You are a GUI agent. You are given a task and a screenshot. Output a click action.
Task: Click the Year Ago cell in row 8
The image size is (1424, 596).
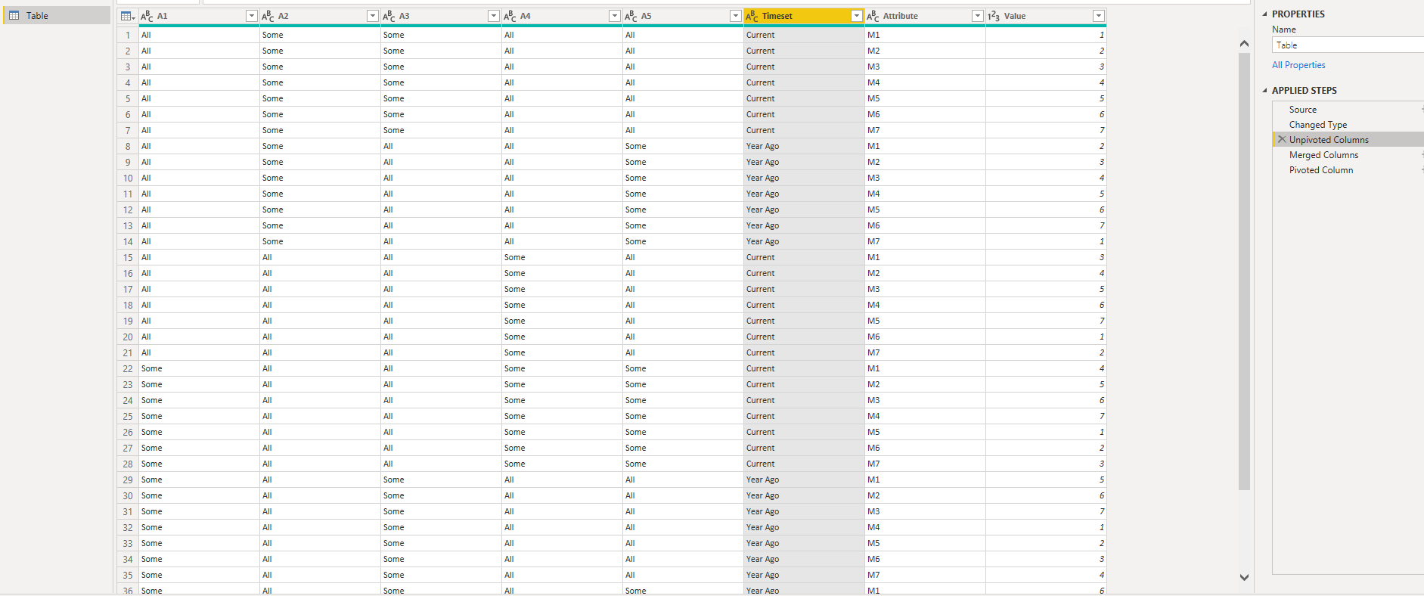click(804, 146)
